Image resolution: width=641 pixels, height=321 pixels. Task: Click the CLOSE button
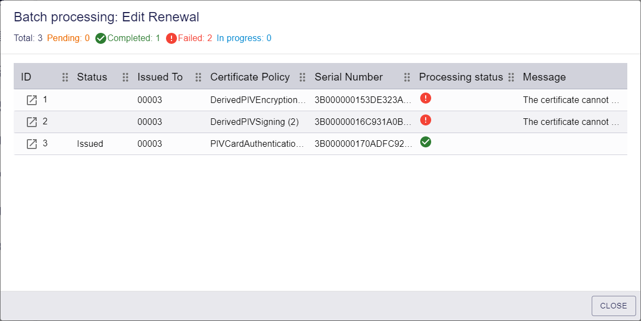[x=614, y=306]
